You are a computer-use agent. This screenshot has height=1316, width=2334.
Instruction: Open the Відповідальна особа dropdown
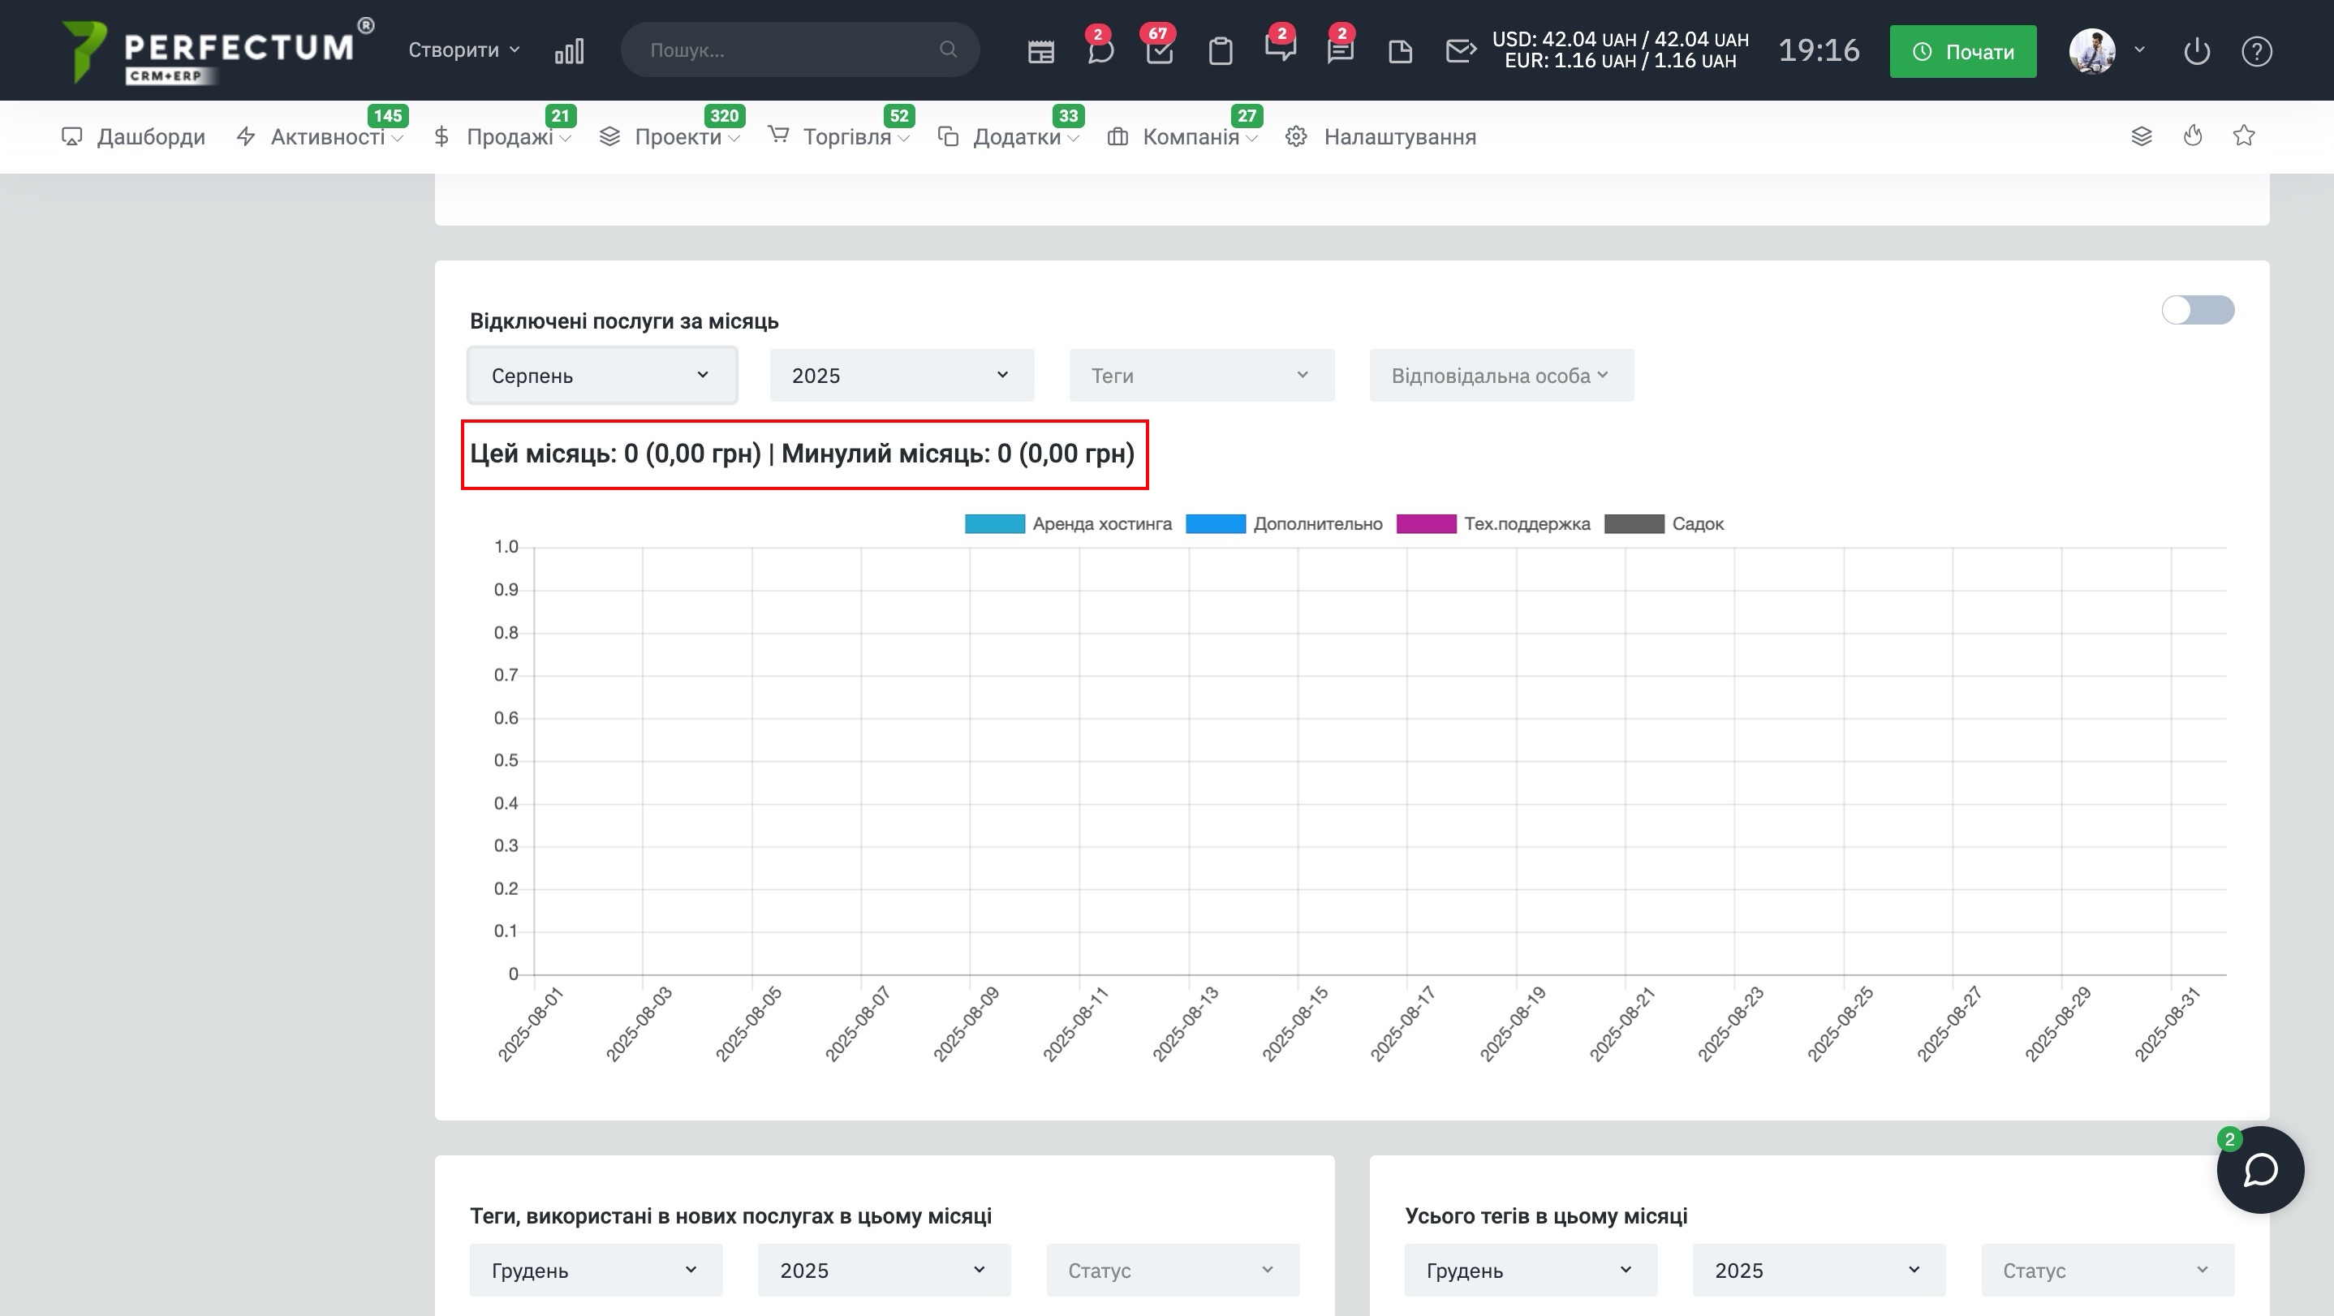(x=1501, y=376)
